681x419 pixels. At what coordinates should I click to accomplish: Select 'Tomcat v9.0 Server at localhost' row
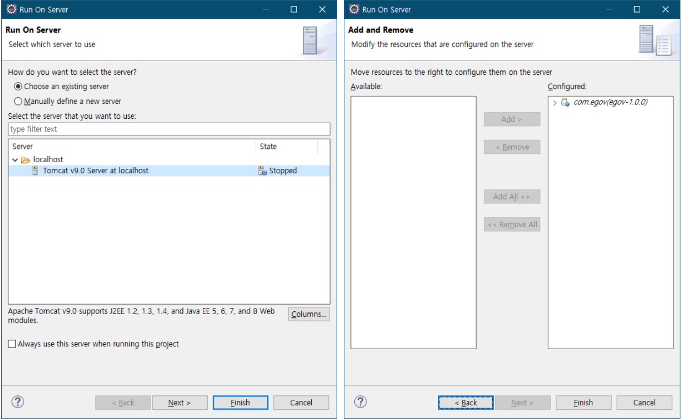[169, 170]
